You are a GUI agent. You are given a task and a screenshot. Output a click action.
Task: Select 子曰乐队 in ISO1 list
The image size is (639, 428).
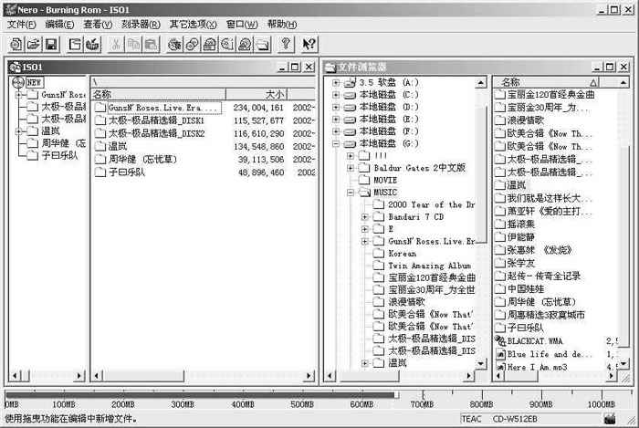(120, 172)
